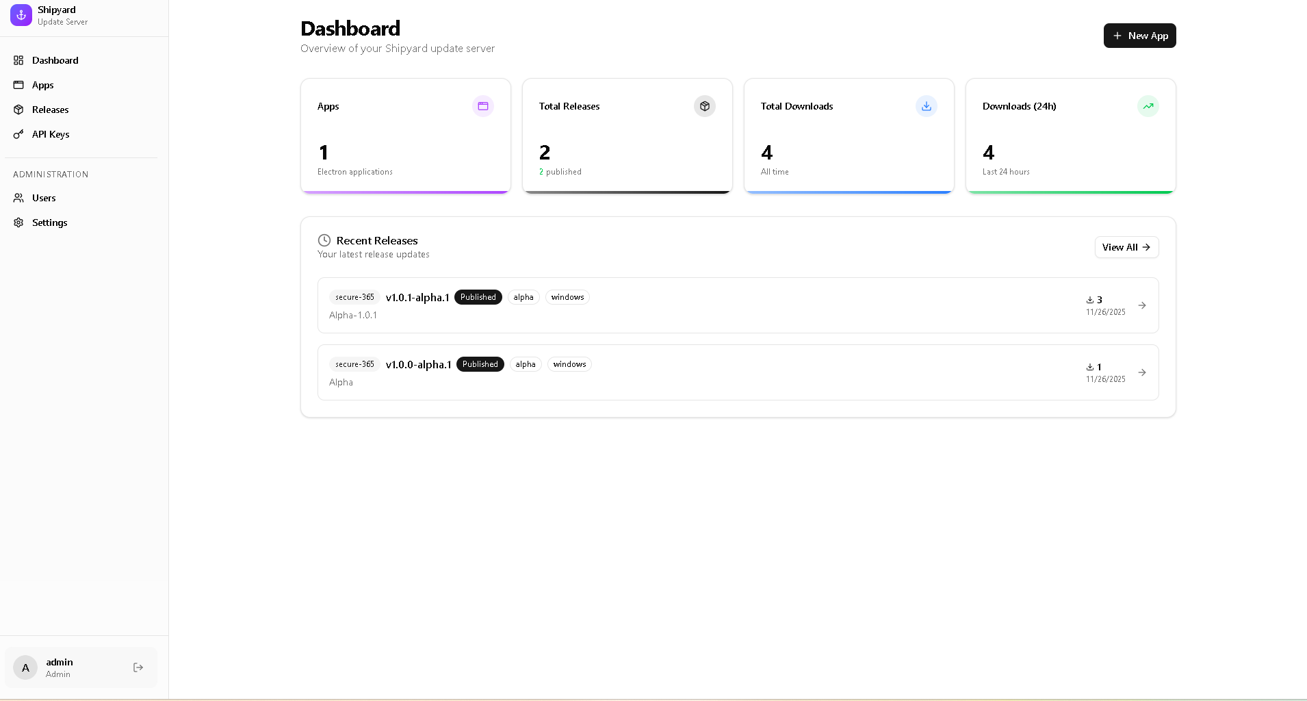The height and width of the screenshot is (701, 1307).
Task: Click the logout icon next to admin
Action: tap(138, 667)
